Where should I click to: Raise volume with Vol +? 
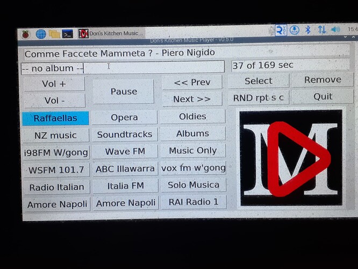pos(54,83)
